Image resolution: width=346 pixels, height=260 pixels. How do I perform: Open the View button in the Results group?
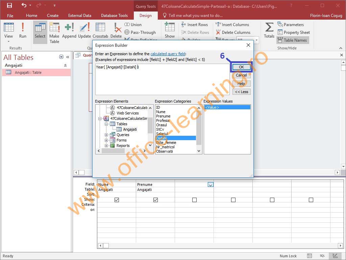8,32
